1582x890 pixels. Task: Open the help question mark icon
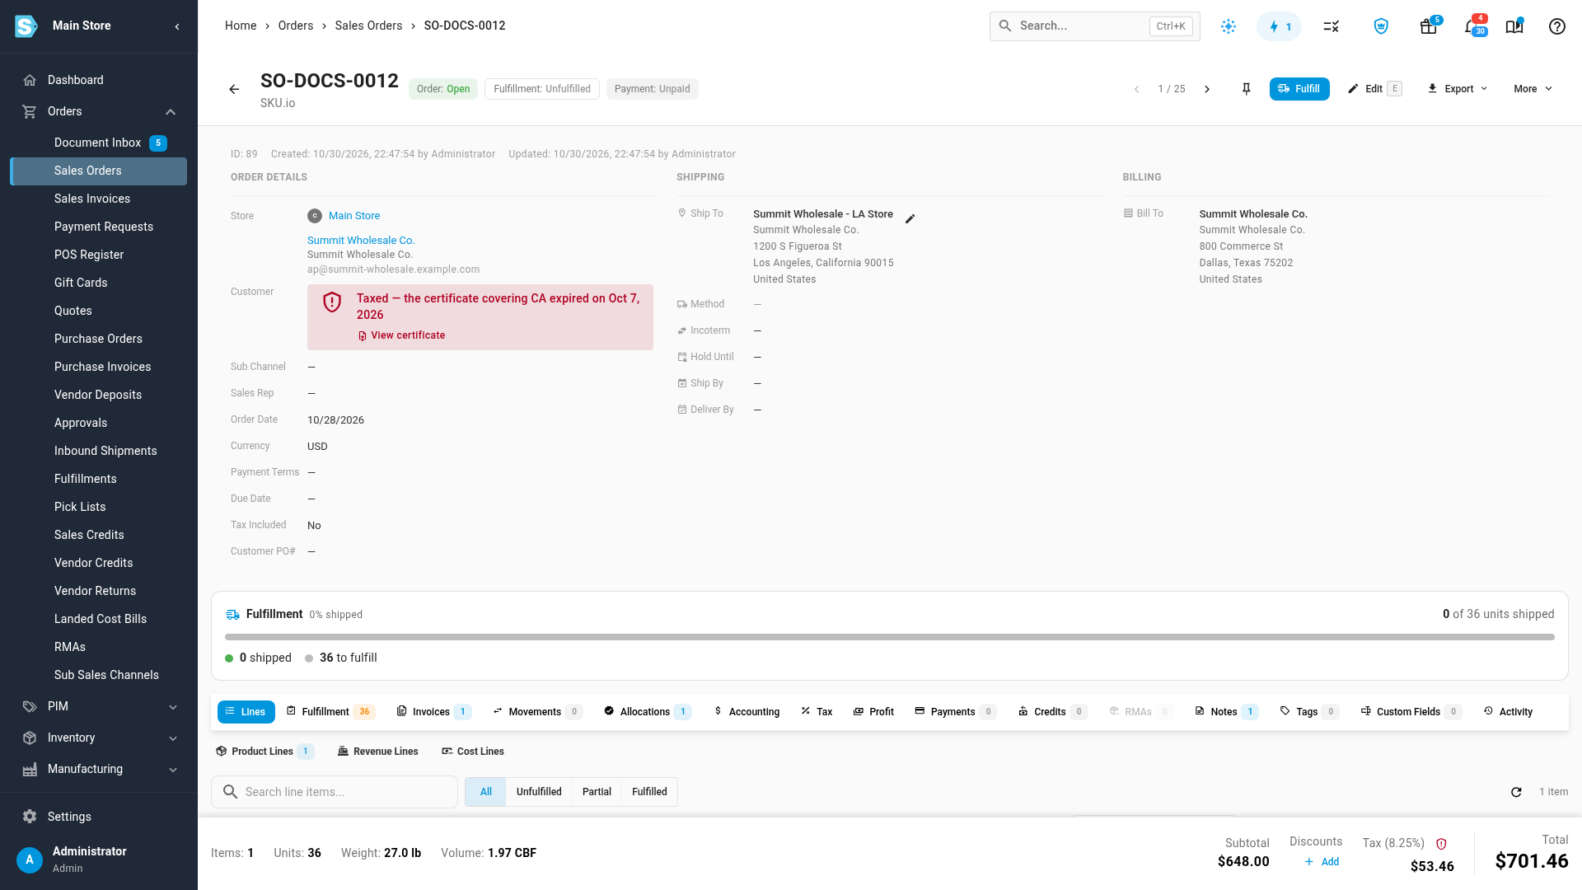coord(1556,26)
